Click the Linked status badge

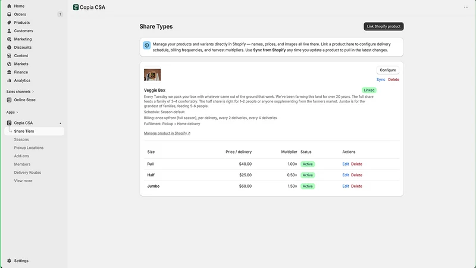pos(369,91)
